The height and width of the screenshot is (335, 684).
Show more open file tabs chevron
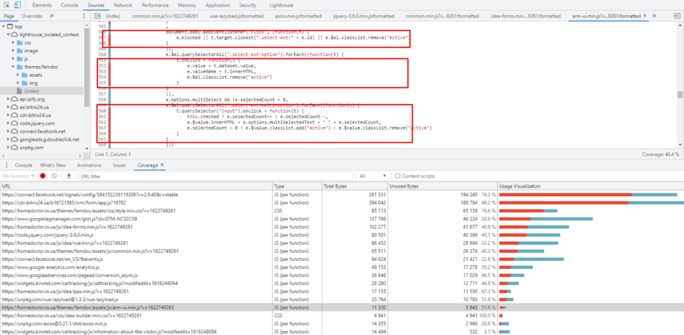click(x=654, y=16)
